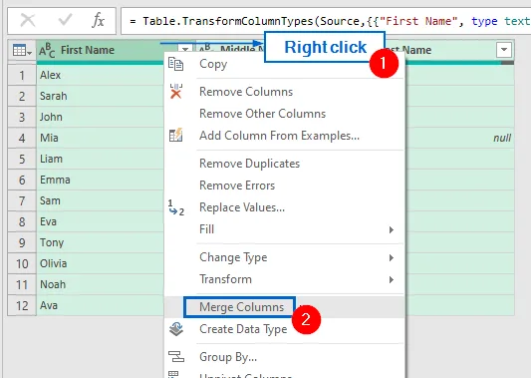531x378 pixels.
Task: Click the cell containing Mia
Action: click(x=101, y=138)
